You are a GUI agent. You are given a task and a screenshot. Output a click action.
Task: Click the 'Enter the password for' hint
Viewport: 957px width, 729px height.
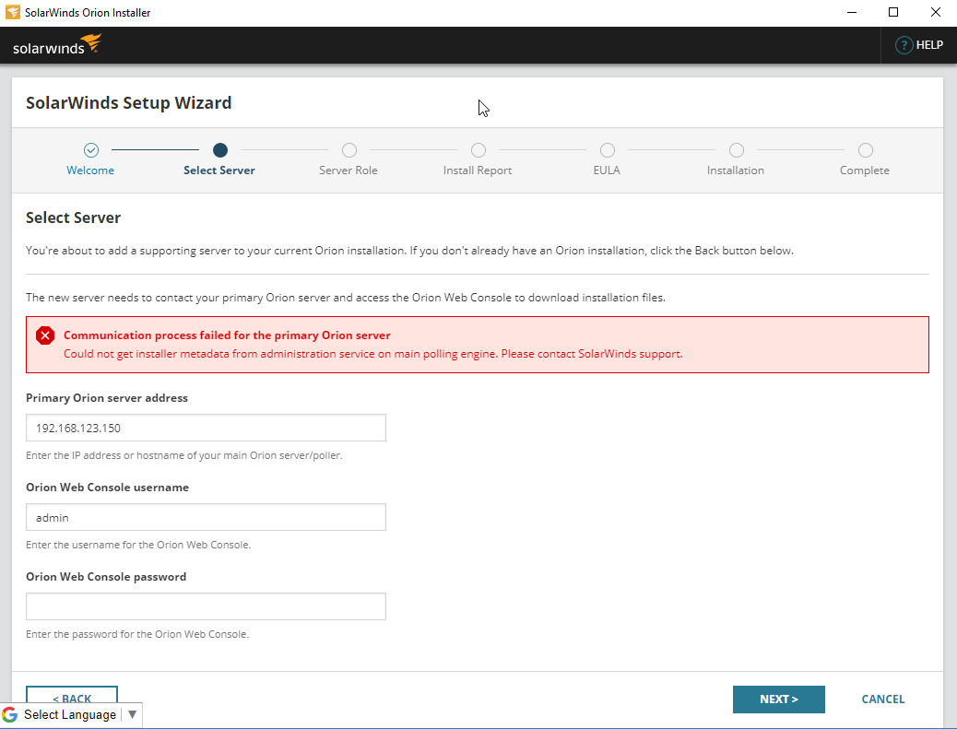(137, 634)
